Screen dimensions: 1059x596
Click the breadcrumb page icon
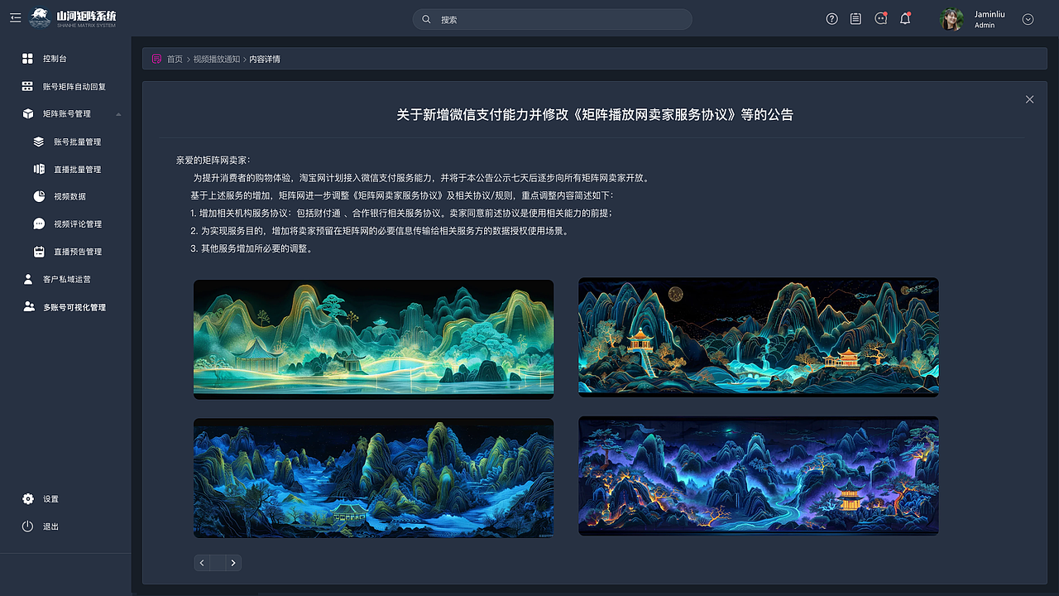pos(156,59)
